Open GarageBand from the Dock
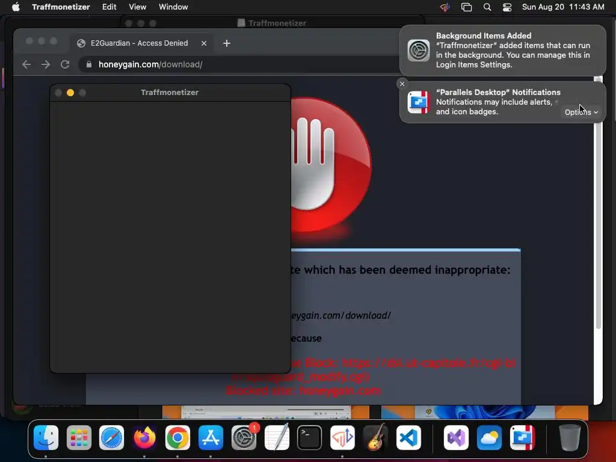The height and width of the screenshot is (462, 616). tap(375, 438)
